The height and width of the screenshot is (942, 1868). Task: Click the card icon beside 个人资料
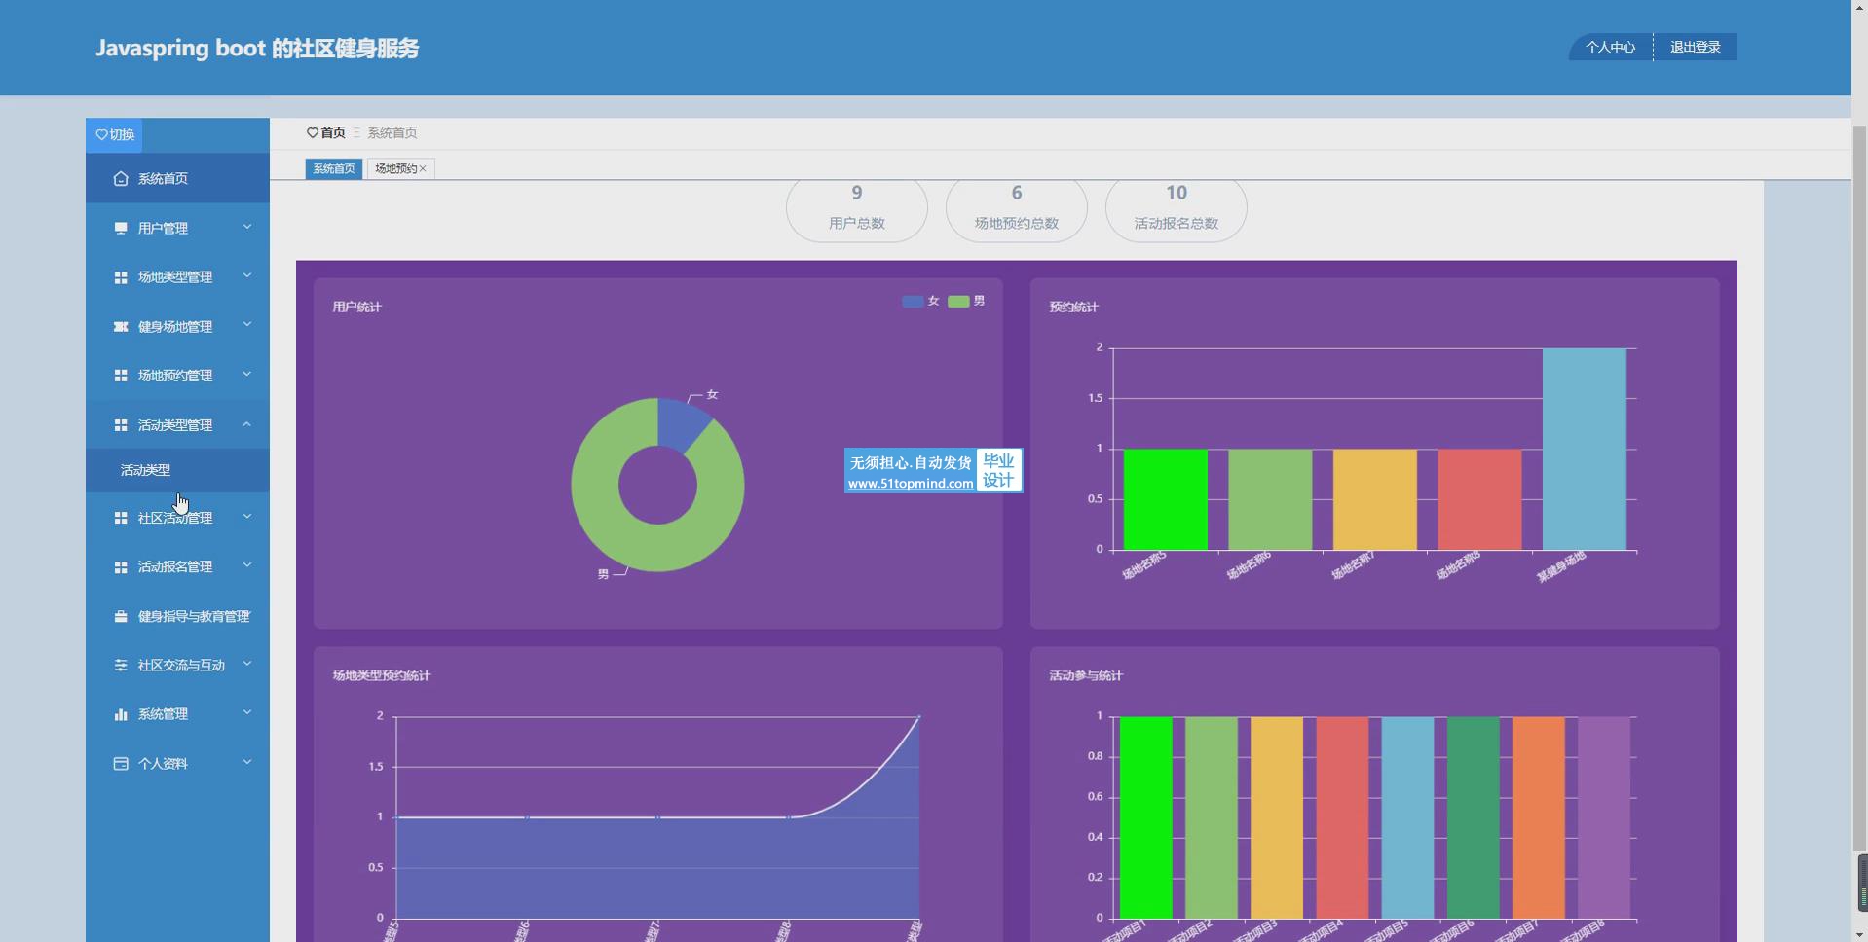click(x=121, y=764)
